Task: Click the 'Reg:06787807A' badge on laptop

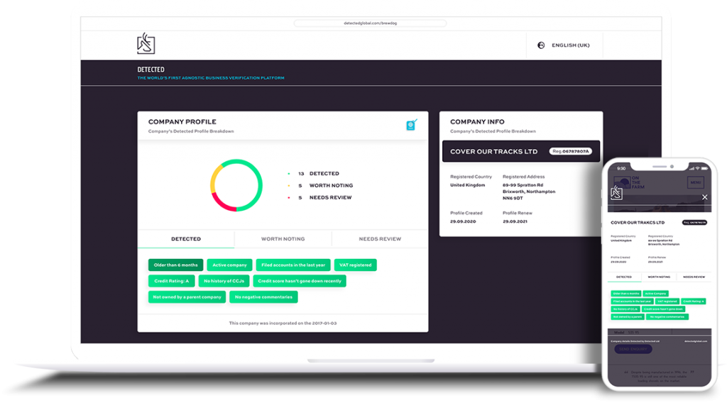Action: 570,151
